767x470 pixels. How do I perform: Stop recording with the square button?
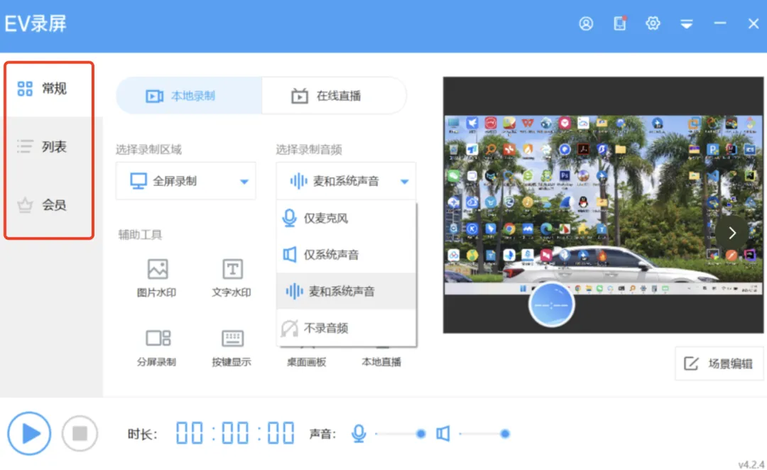pyautogui.click(x=80, y=433)
